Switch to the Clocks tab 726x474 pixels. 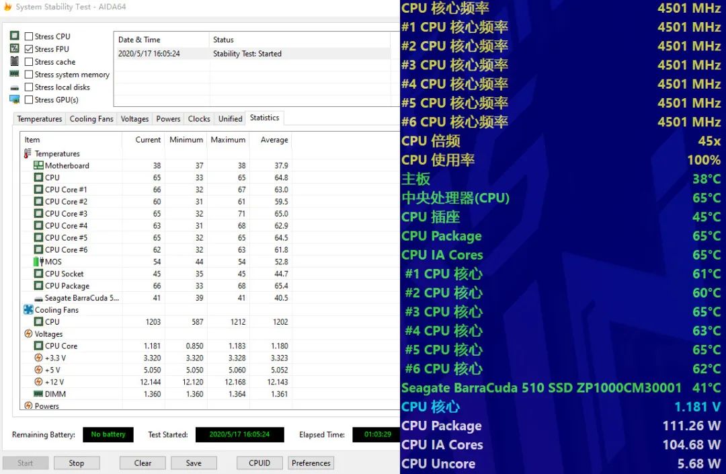199,119
